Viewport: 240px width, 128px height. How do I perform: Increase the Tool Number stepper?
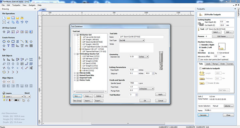(x=136, y=94)
